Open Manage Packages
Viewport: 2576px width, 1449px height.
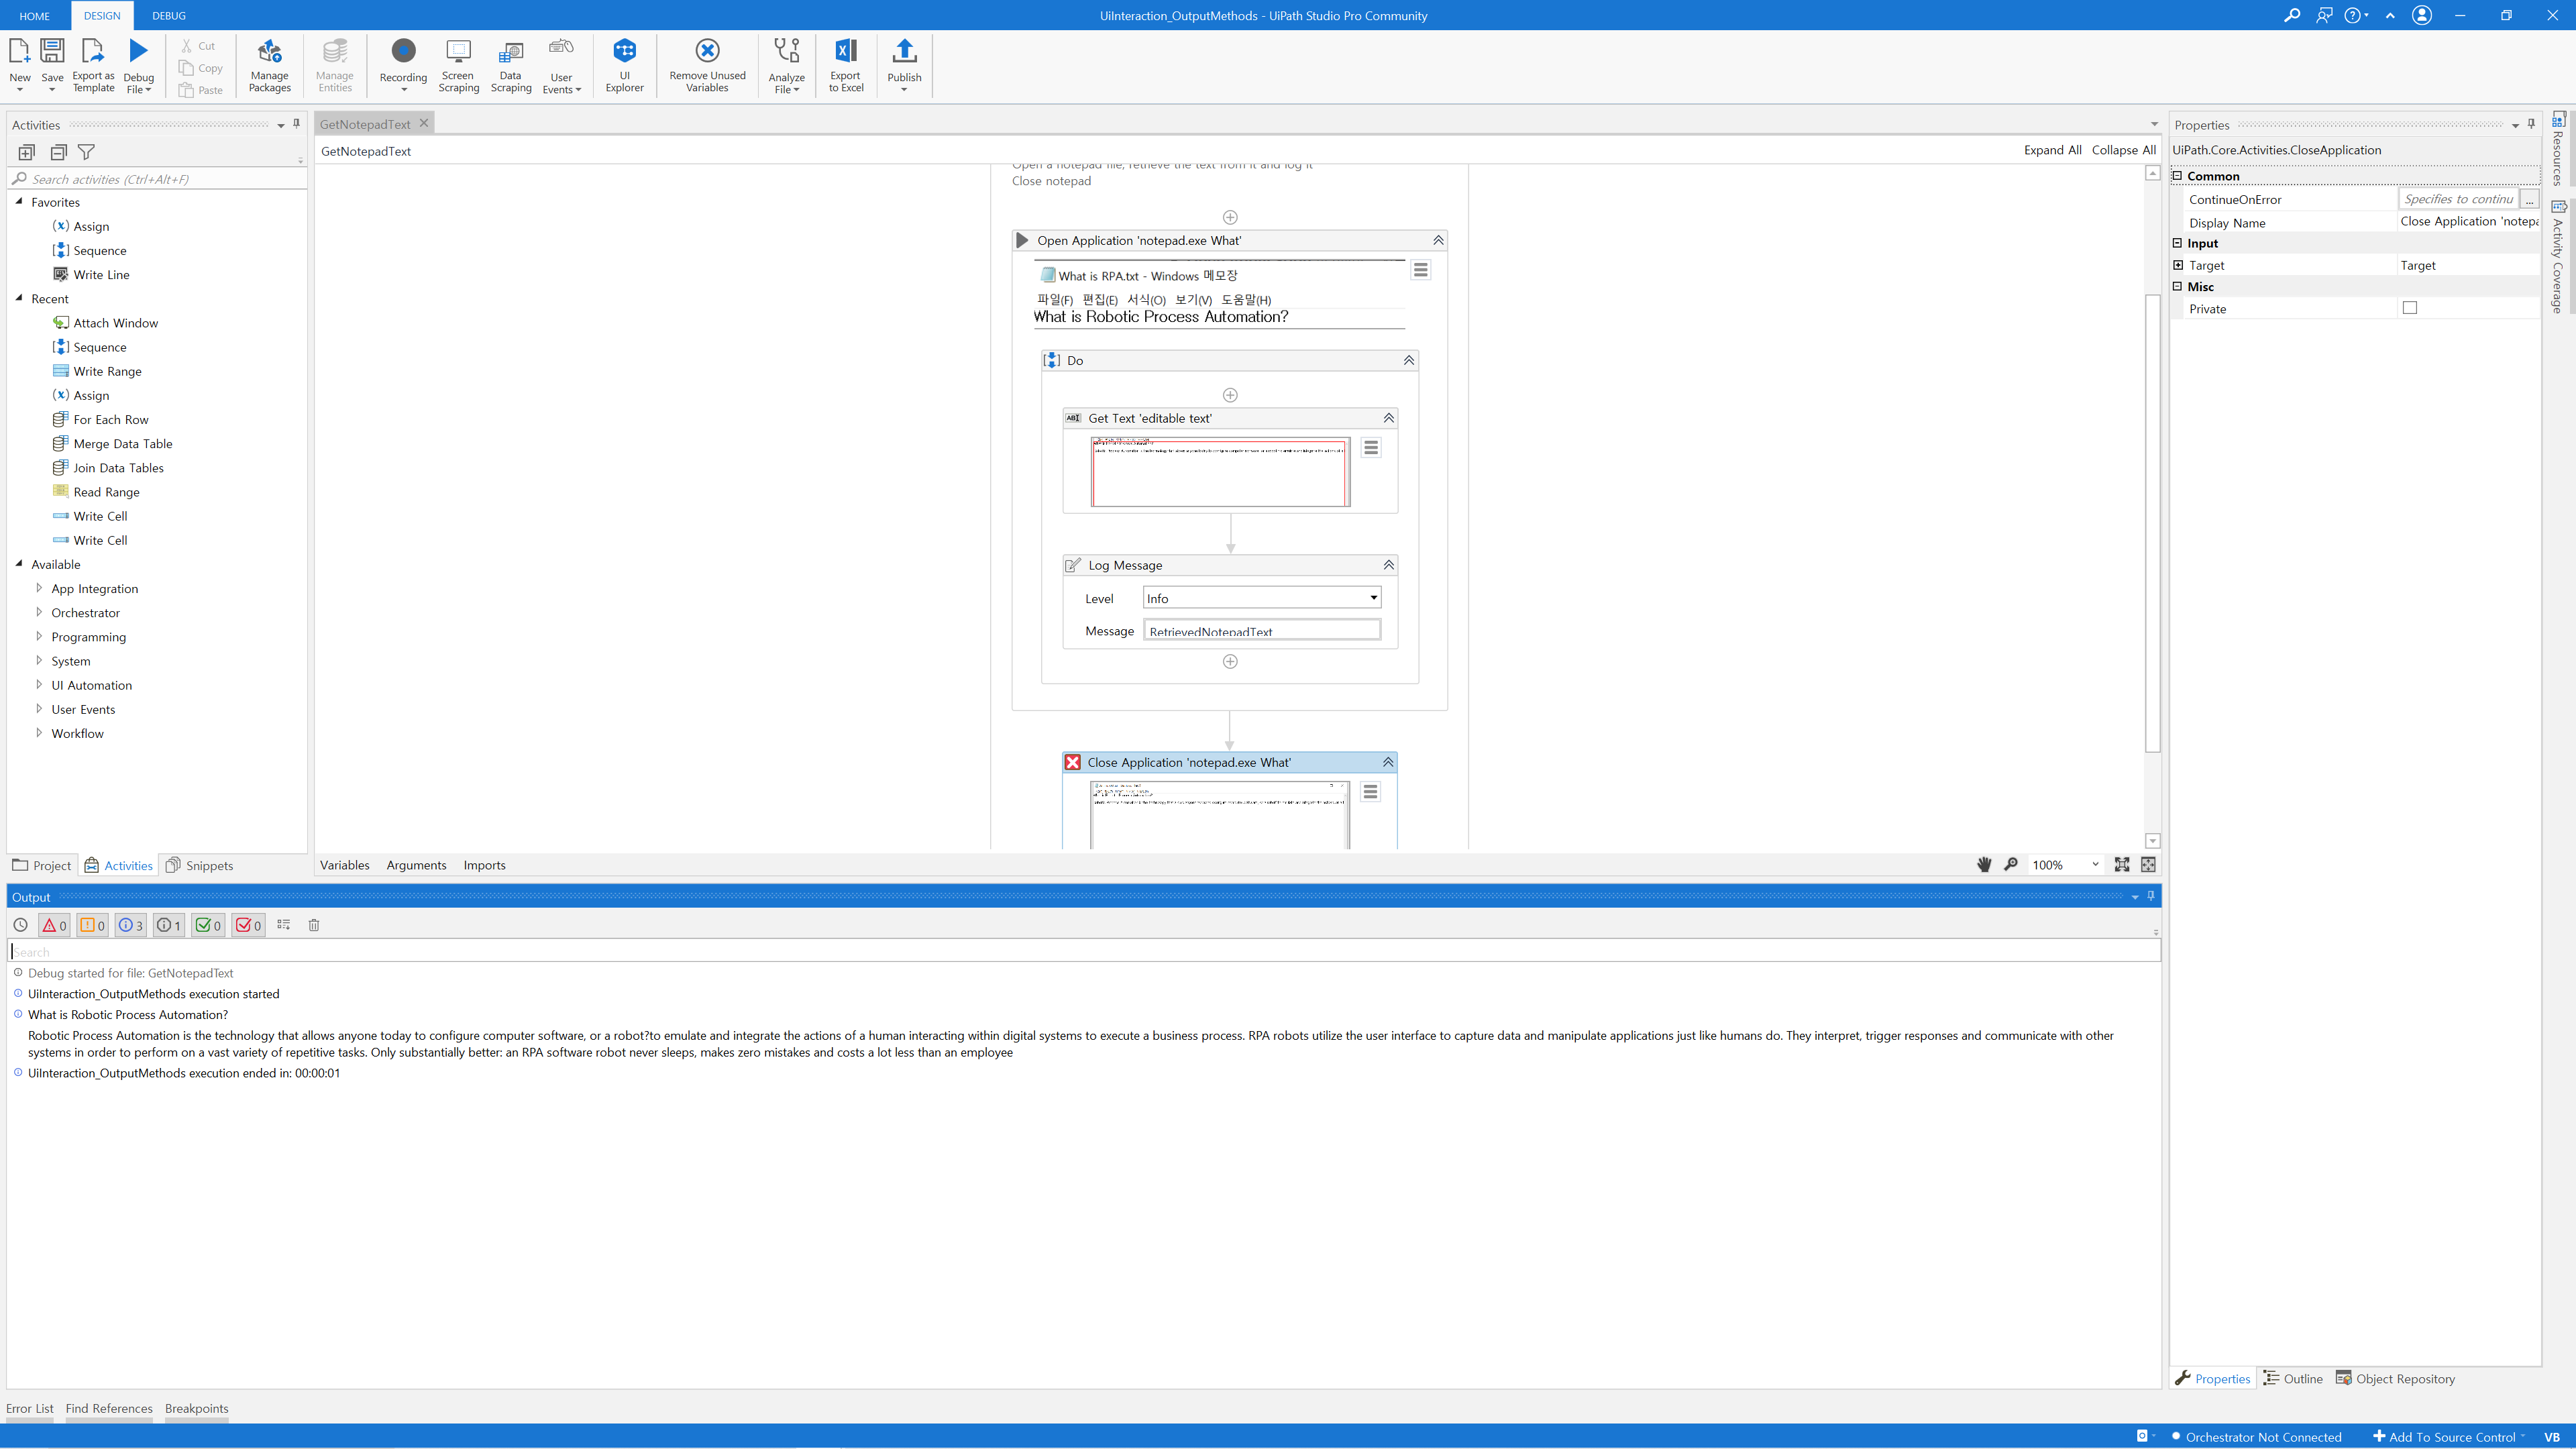tap(270, 65)
